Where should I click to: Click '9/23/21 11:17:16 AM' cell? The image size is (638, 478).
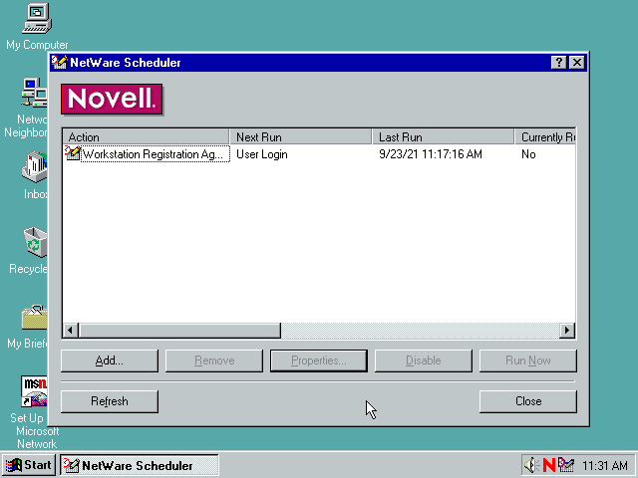431,154
